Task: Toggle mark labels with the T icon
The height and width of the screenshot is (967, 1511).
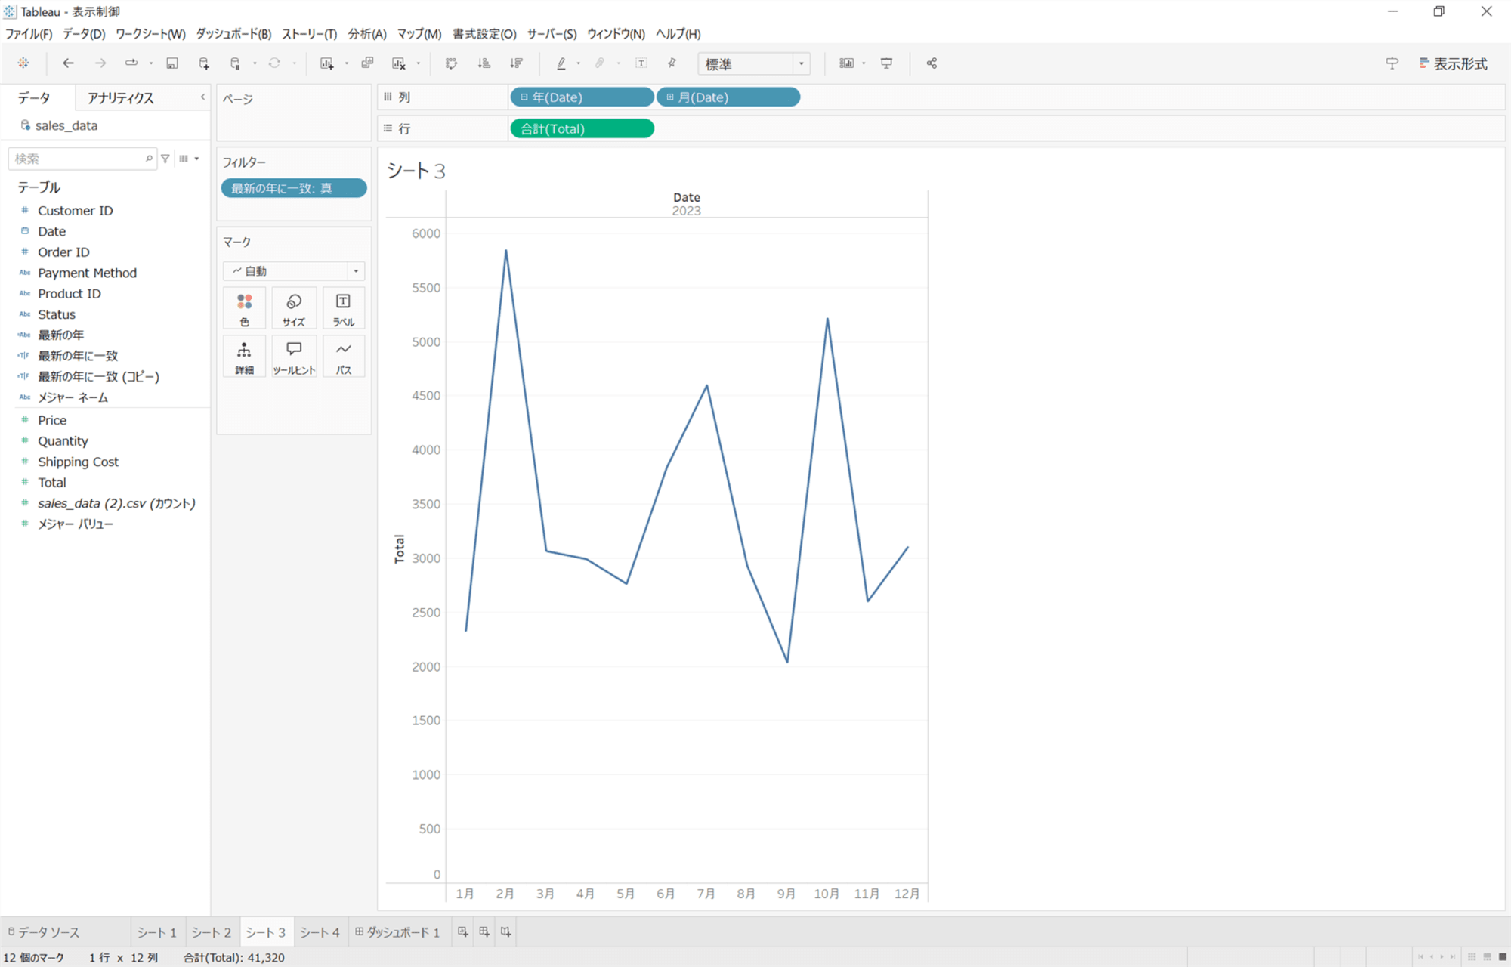Action: [641, 63]
